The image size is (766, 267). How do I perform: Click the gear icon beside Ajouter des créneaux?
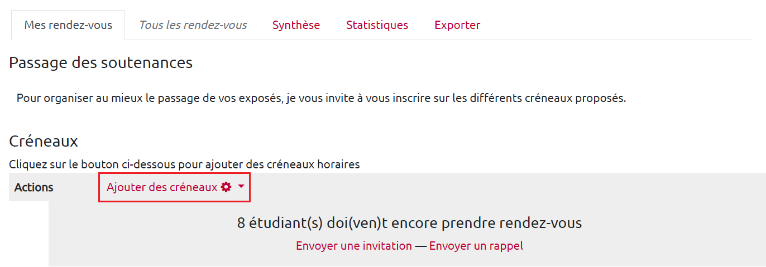pos(226,187)
